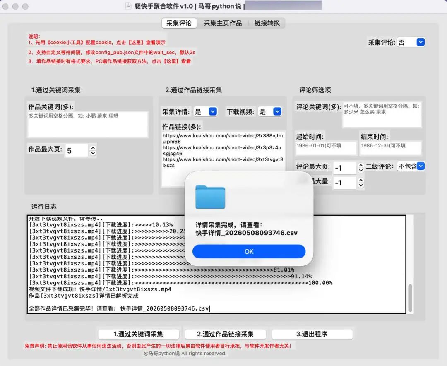Click the run log vertical scrollbar
The height and width of the screenshot is (366, 447).
coord(410,298)
